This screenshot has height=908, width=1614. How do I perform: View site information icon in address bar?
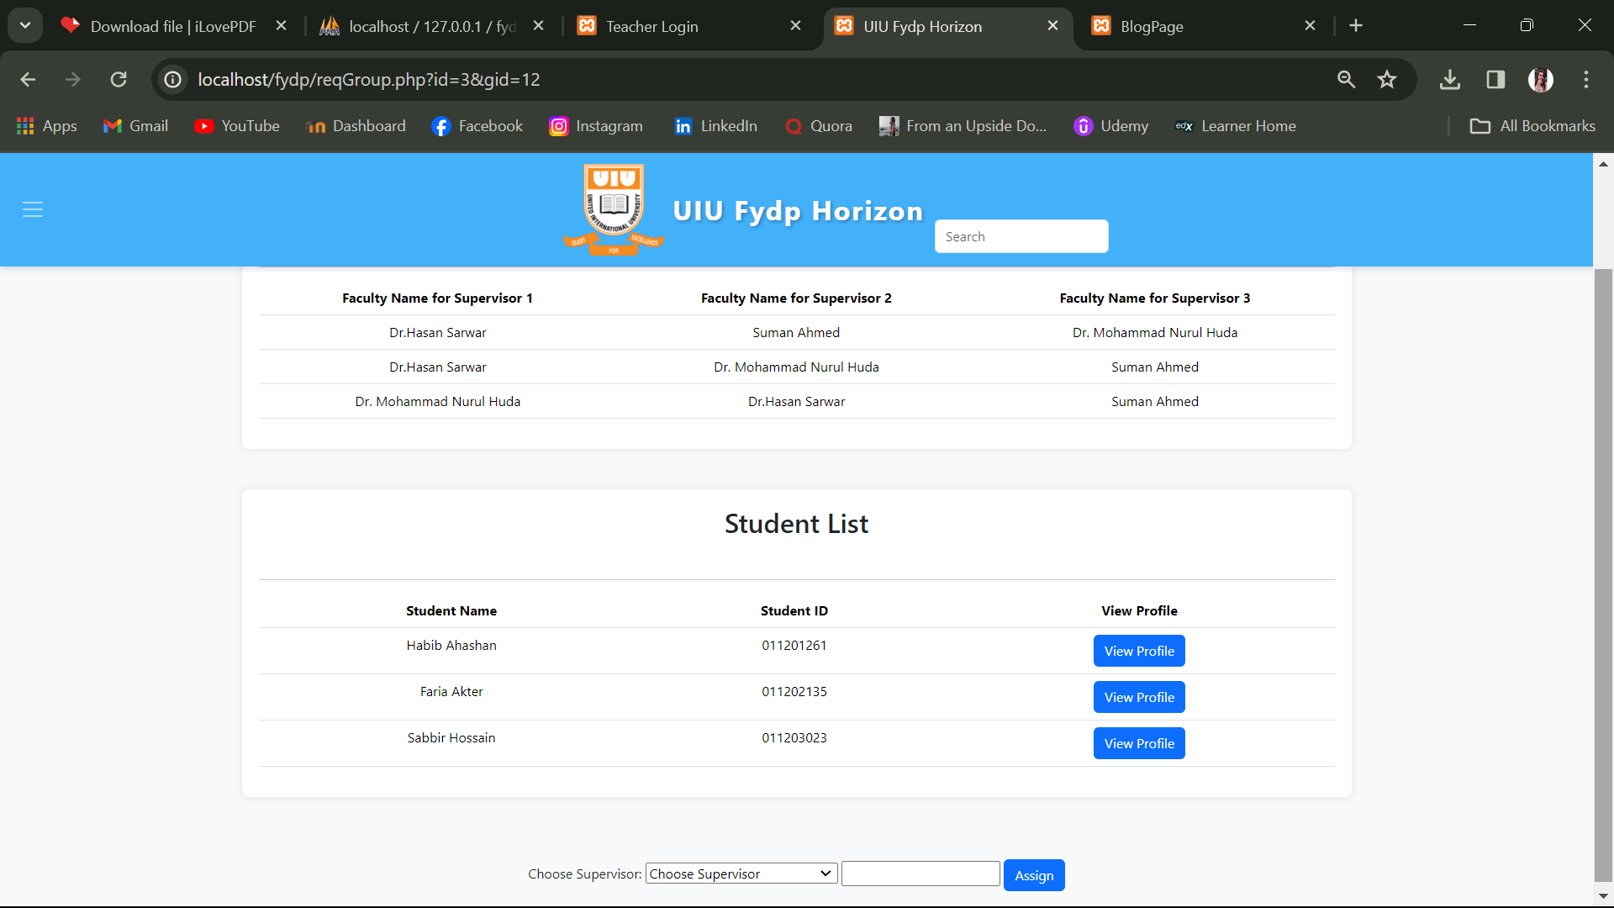pos(173,79)
